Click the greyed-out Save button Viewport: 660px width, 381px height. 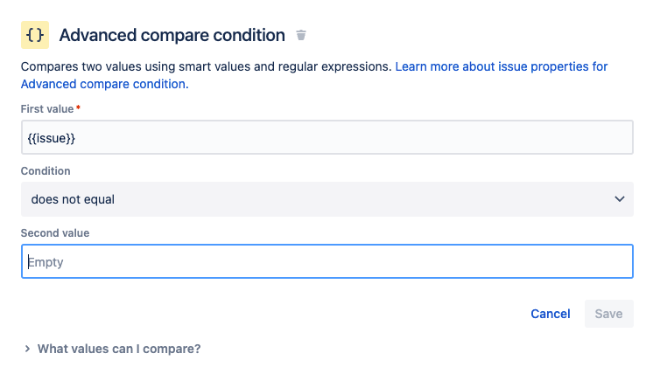[608, 314]
